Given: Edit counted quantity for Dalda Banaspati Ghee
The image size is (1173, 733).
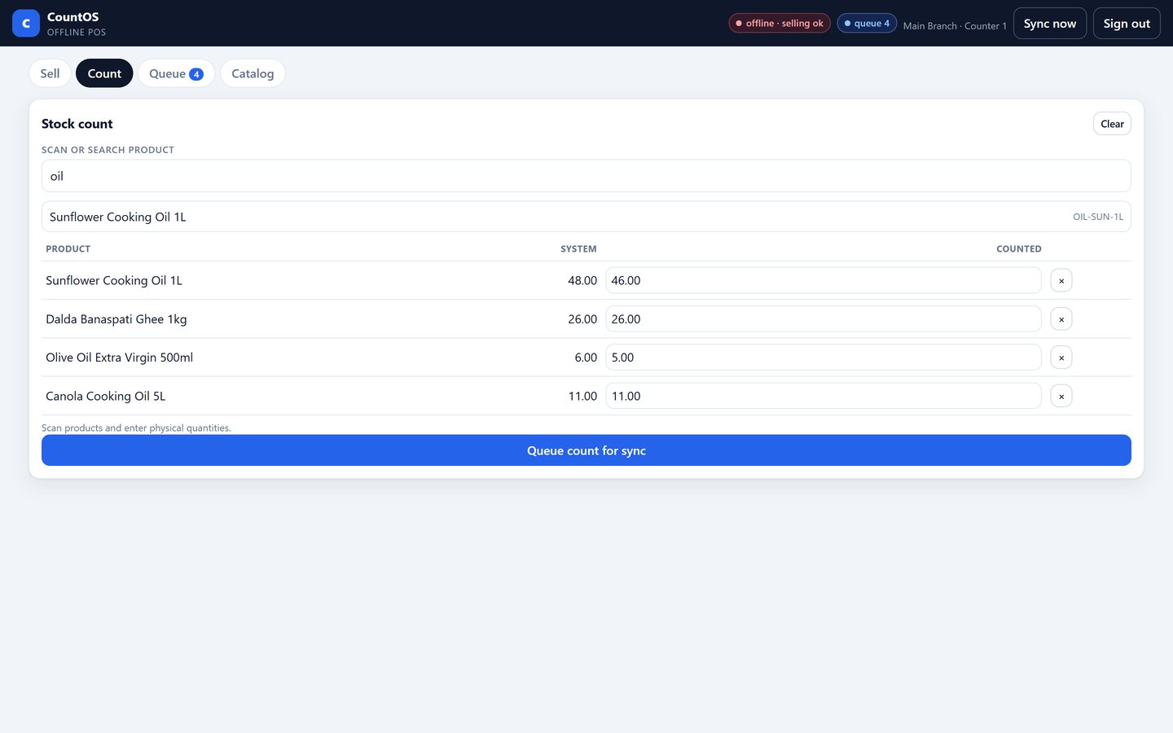Looking at the screenshot, I should tap(824, 319).
